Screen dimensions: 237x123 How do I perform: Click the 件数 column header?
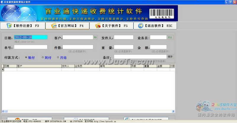coord(137,66)
